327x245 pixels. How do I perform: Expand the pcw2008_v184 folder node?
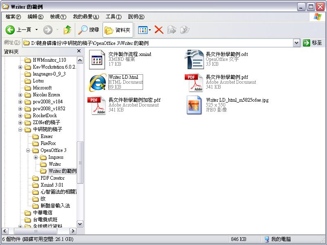20,102
